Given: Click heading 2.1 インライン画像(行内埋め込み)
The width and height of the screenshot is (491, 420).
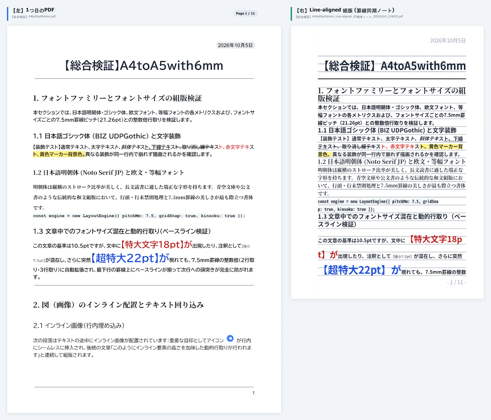Looking at the screenshot, I should (x=79, y=326).
